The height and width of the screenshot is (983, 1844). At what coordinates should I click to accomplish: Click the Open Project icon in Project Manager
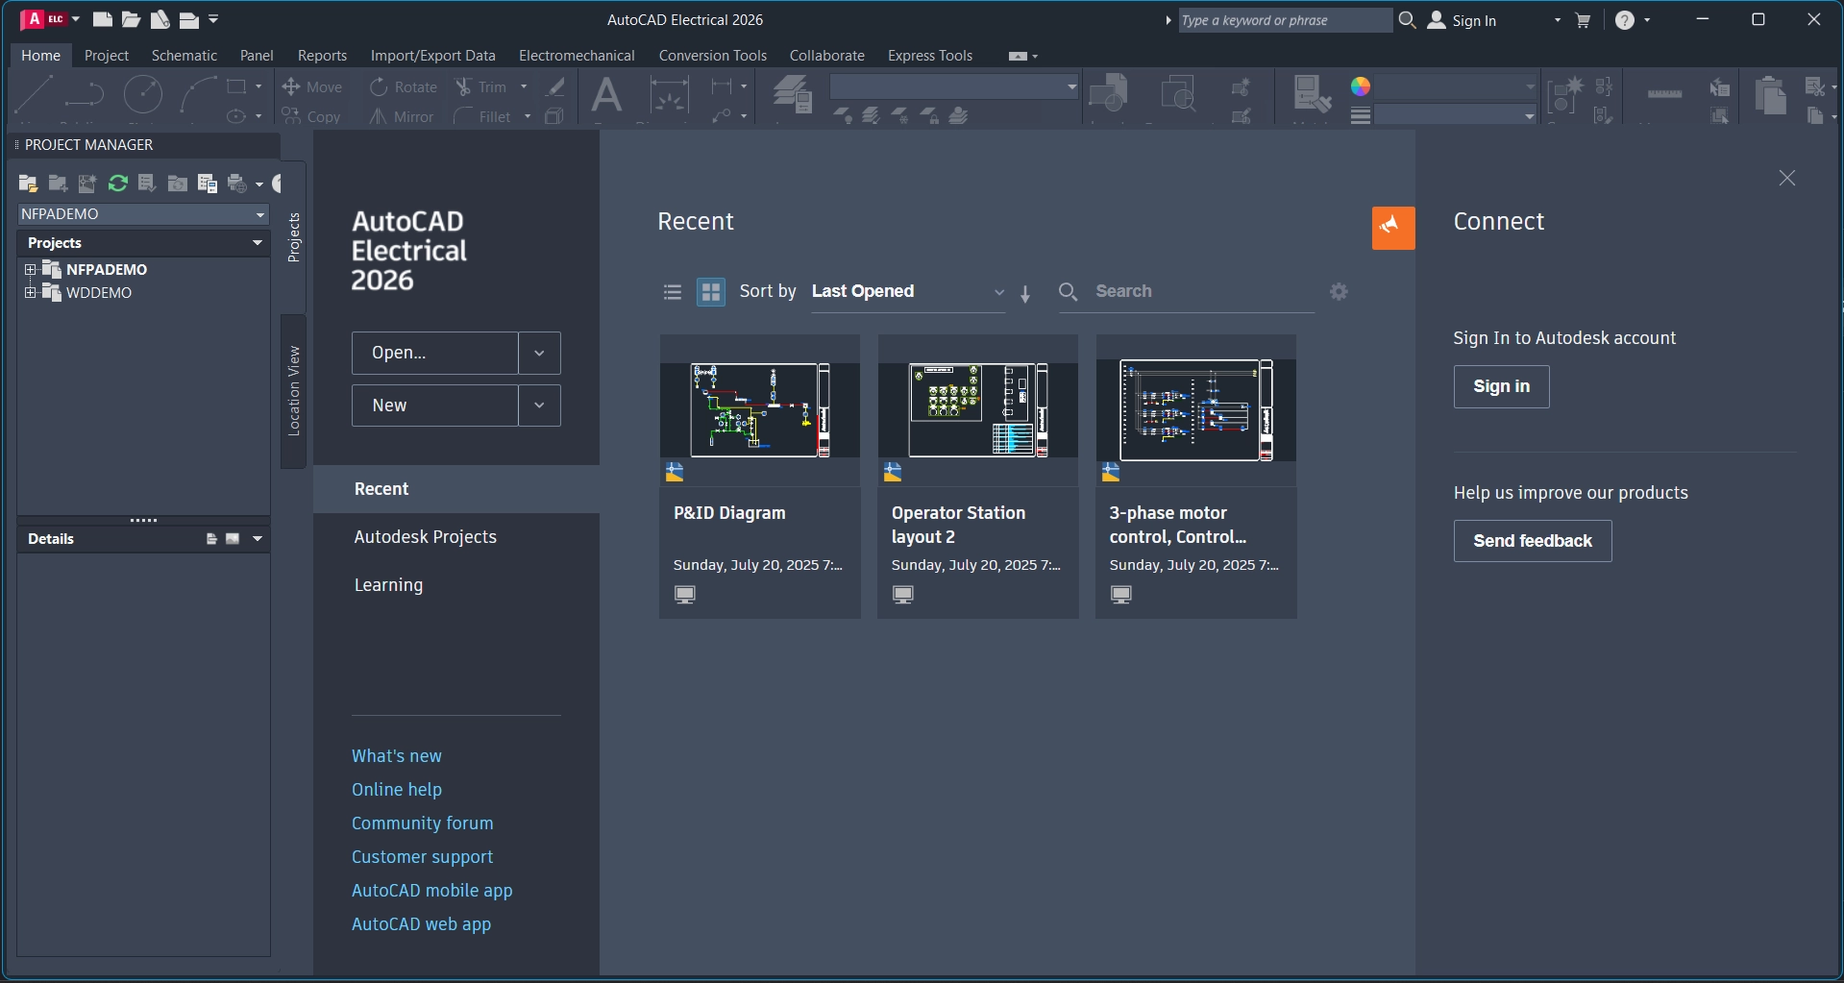click(x=28, y=184)
